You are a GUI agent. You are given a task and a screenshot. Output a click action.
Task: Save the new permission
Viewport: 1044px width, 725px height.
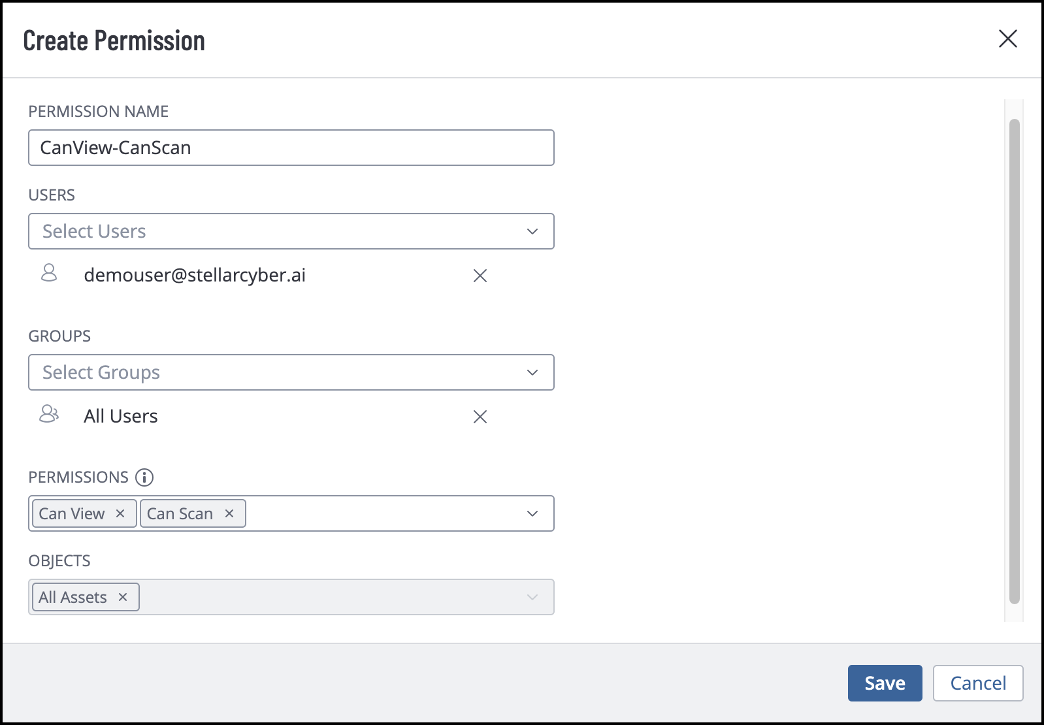[885, 683]
